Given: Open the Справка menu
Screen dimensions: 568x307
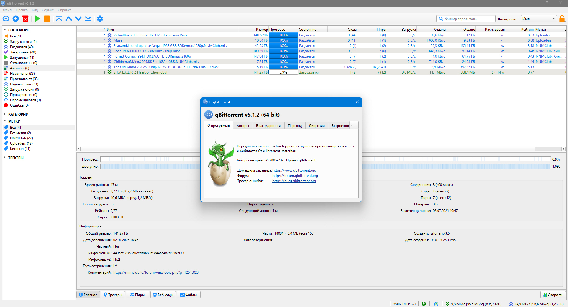Looking at the screenshot, I should click(x=64, y=10).
